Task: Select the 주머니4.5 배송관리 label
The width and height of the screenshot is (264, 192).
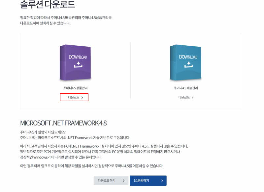Action: [x=186, y=88]
